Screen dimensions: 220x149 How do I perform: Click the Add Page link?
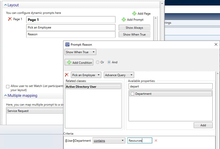coord(144,14)
